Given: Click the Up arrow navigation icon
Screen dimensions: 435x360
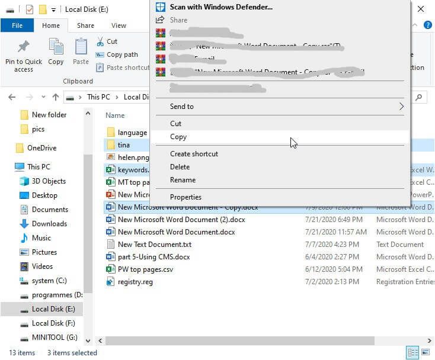Looking at the screenshot, I should pyautogui.click(x=56, y=97).
